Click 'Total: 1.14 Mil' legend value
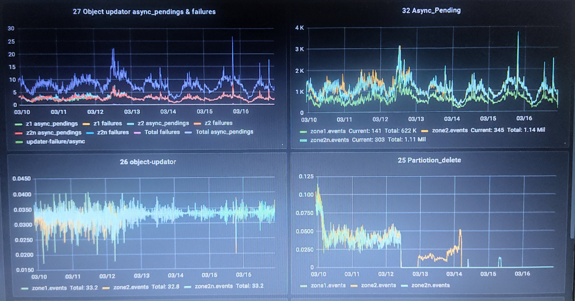This screenshot has width=575, height=301. coord(526,130)
